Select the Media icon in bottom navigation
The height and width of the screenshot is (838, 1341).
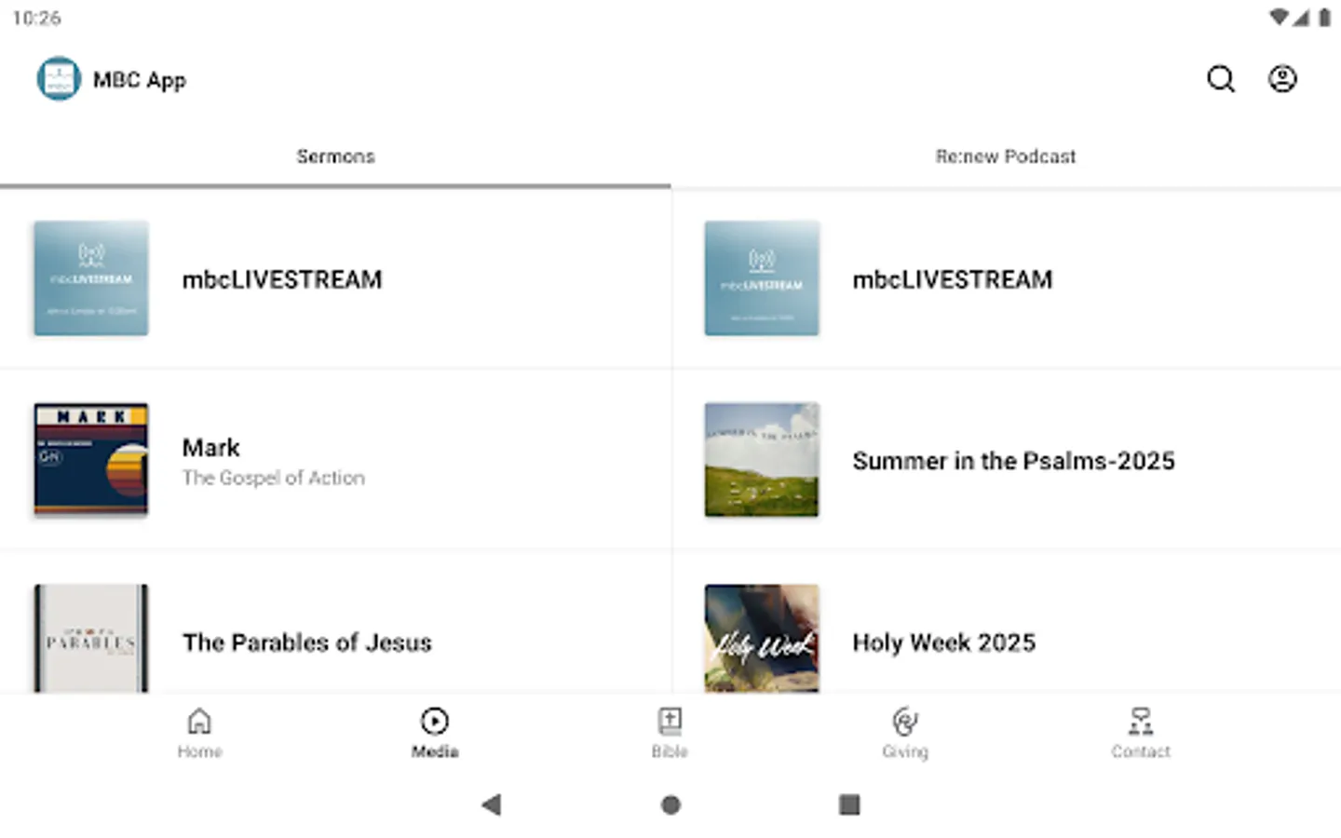[x=434, y=731]
